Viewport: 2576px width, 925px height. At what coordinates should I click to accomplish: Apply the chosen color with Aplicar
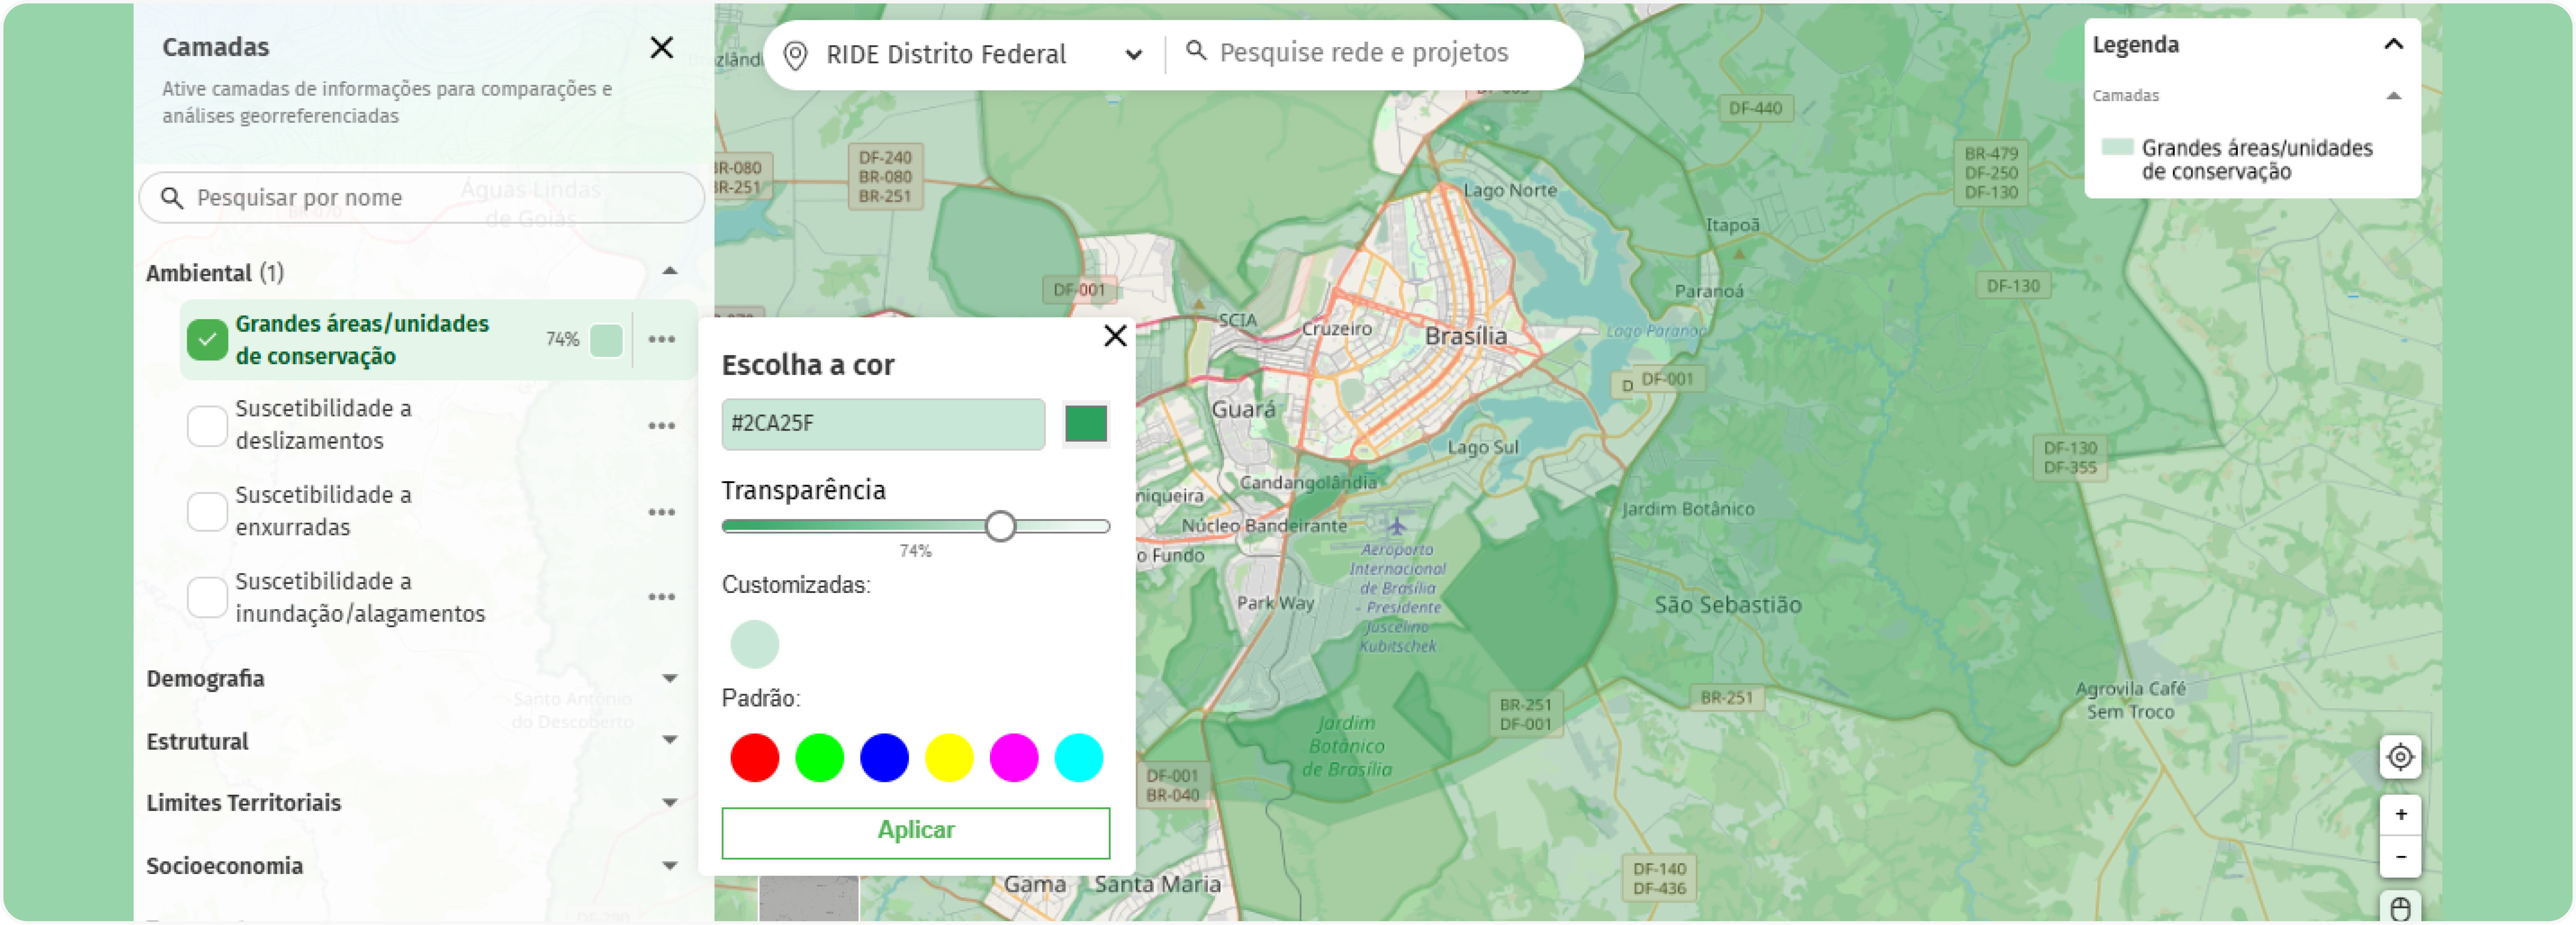pyautogui.click(x=915, y=832)
